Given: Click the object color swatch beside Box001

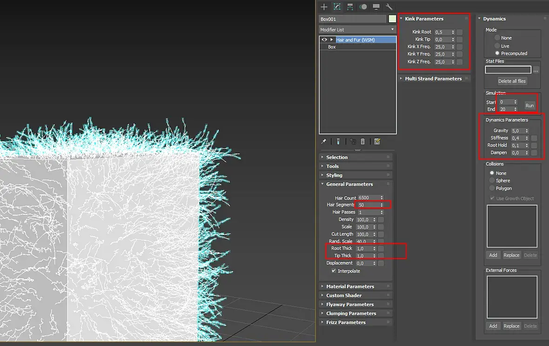Looking at the screenshot, I should 392,19.
